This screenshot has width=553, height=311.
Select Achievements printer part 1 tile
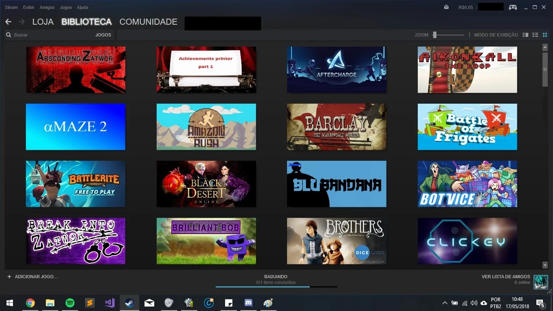click(206, 70)
